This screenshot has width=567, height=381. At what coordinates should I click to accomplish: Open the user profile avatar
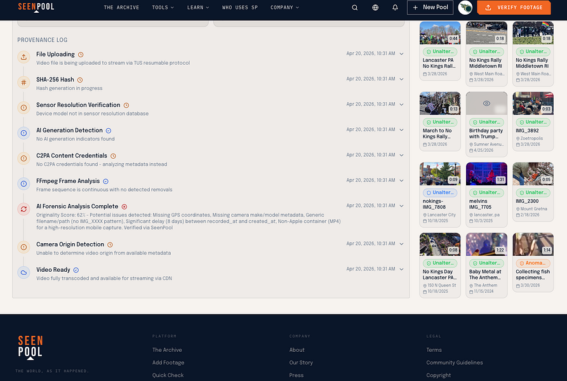click(465, 8)
